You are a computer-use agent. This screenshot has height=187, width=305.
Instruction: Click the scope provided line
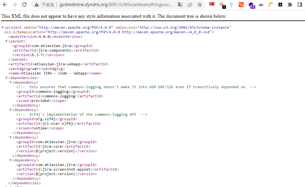(x=41, y=101)
